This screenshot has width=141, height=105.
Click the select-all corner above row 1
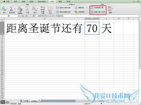(x=2, y=19)
